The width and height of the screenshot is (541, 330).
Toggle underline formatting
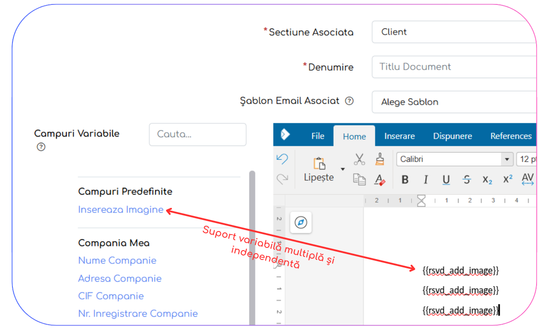pos(446,180)
